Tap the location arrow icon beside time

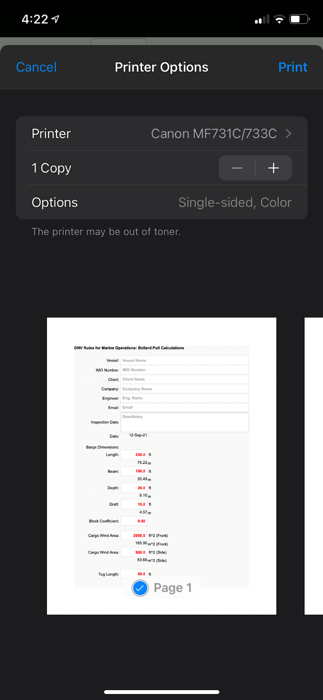55,19
